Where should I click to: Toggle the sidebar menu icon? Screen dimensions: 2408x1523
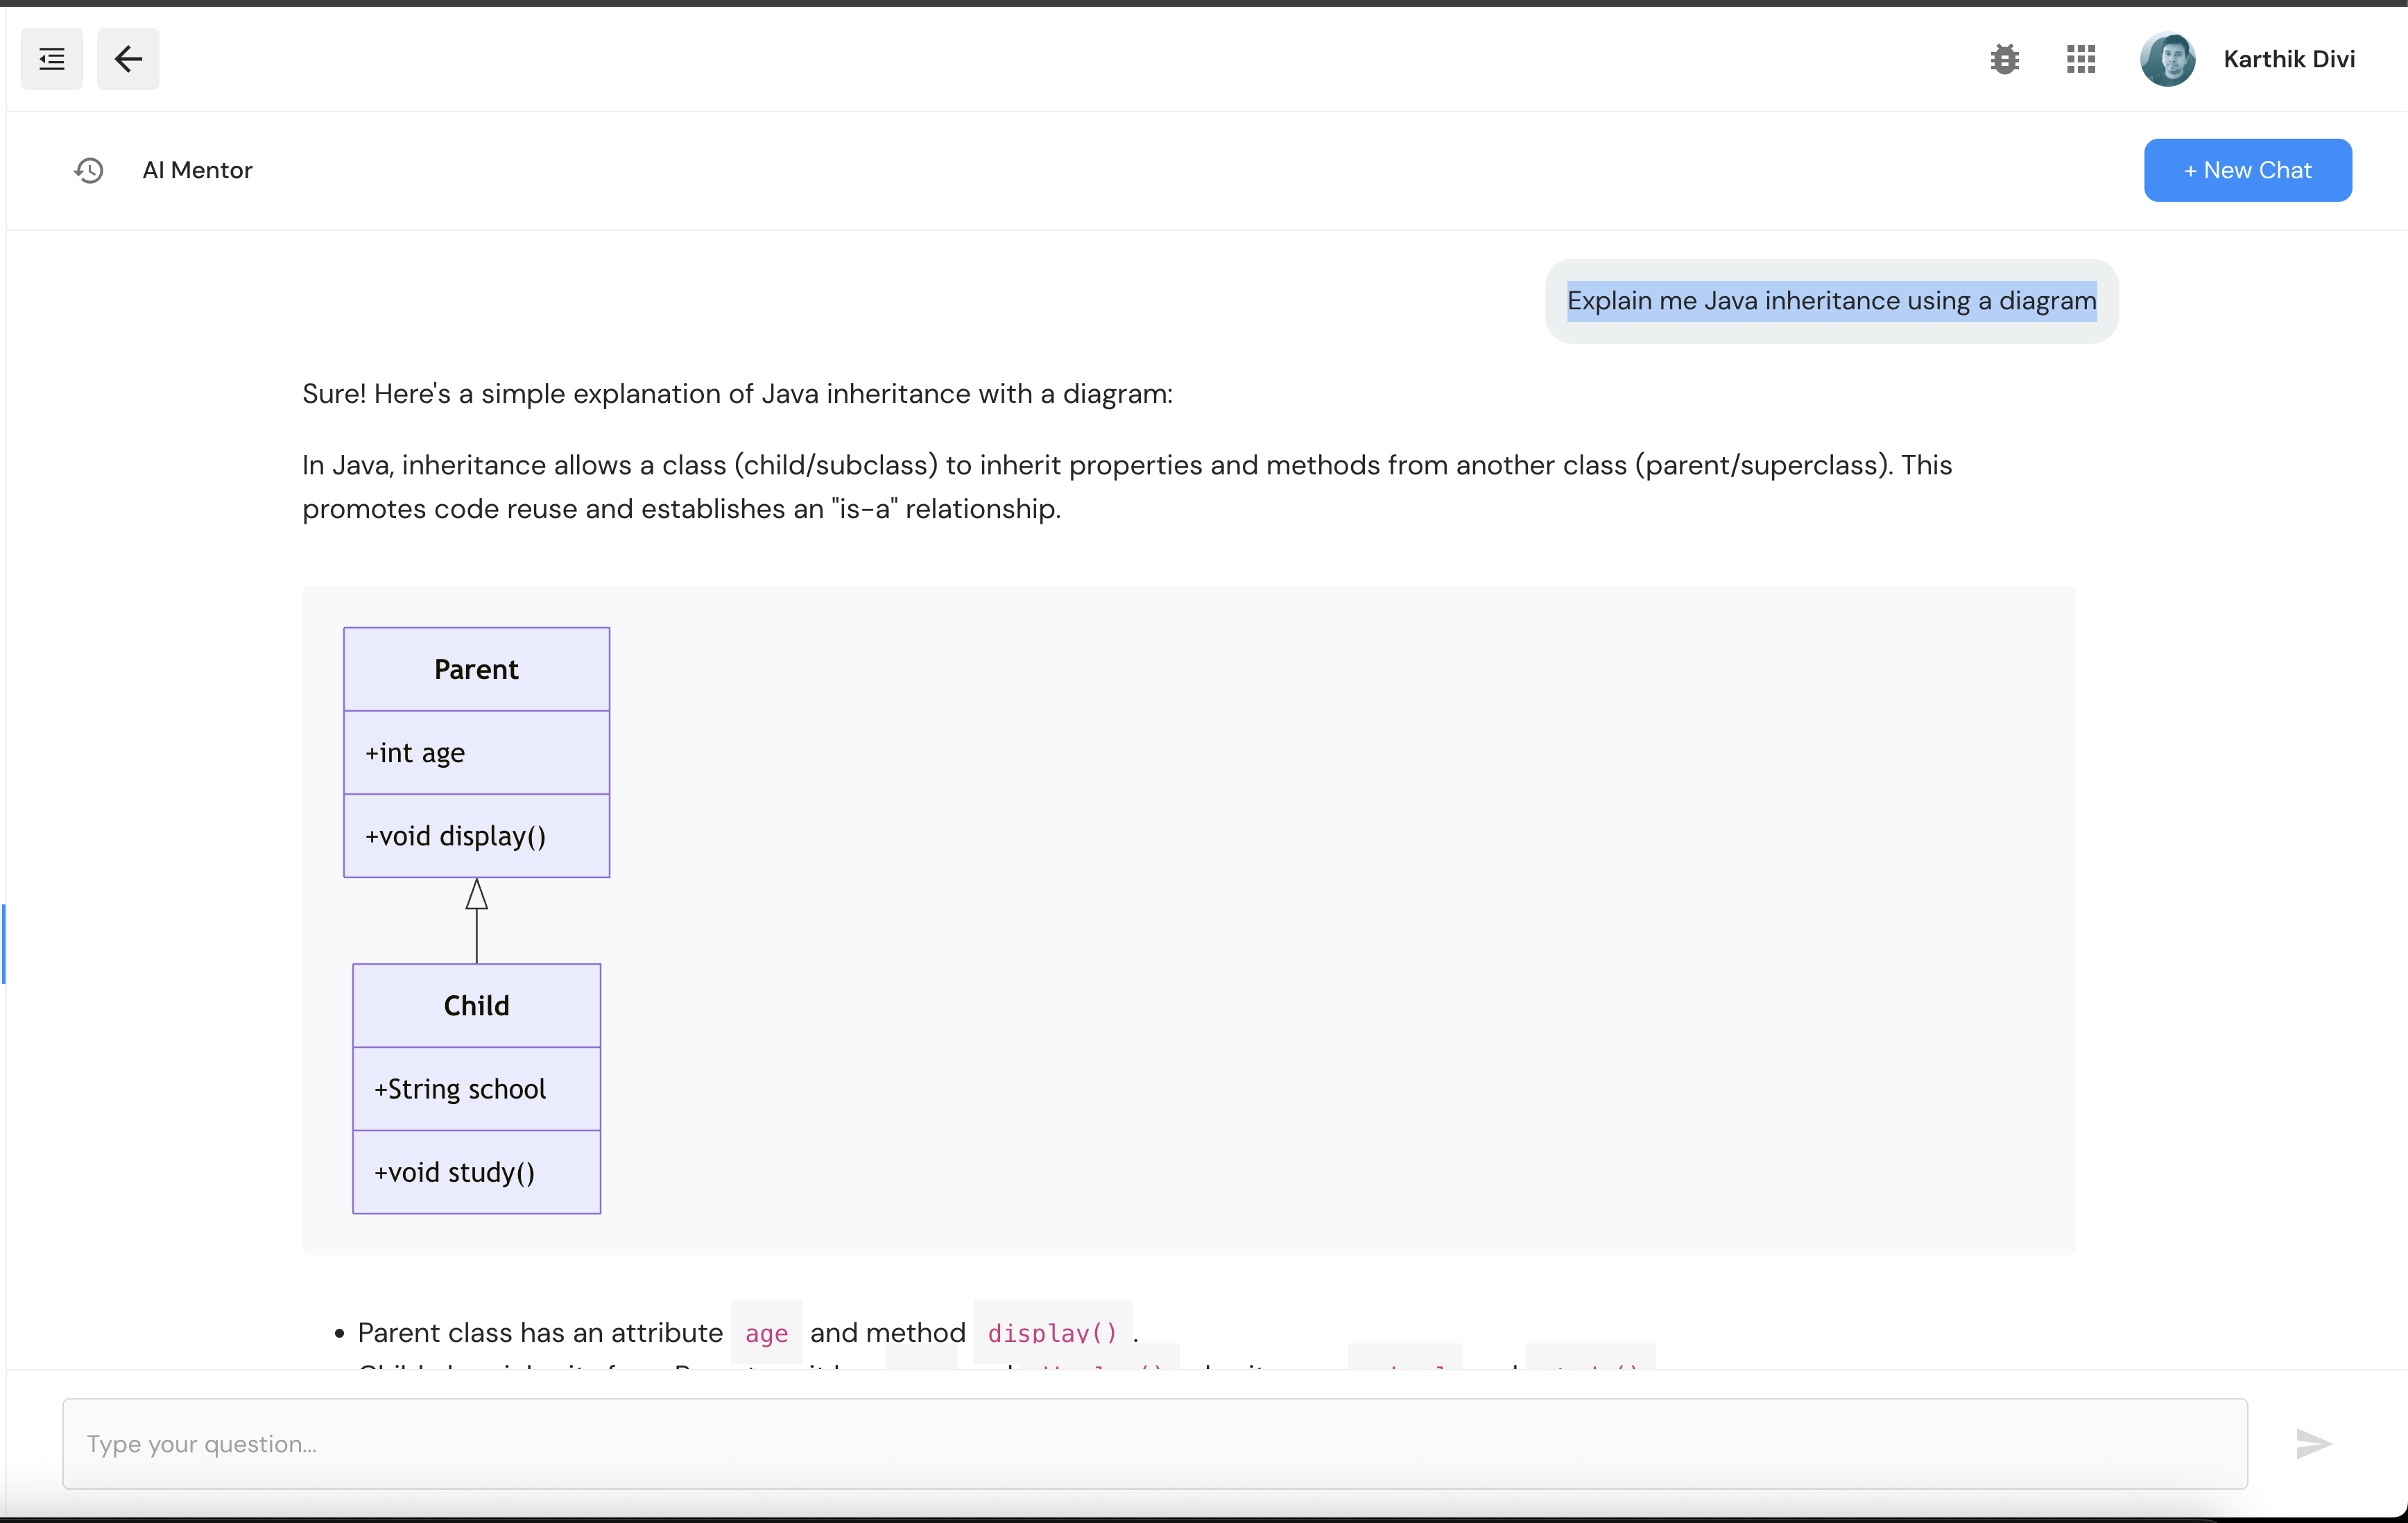(52, 59)
